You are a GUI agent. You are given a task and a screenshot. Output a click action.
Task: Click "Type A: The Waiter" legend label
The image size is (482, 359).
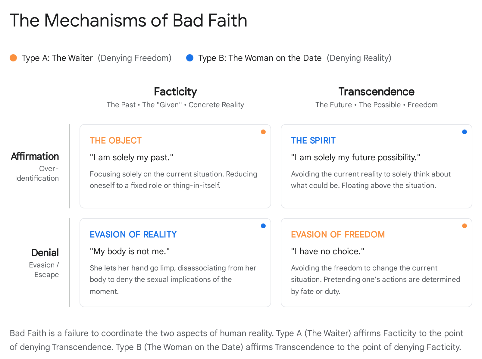57,58
